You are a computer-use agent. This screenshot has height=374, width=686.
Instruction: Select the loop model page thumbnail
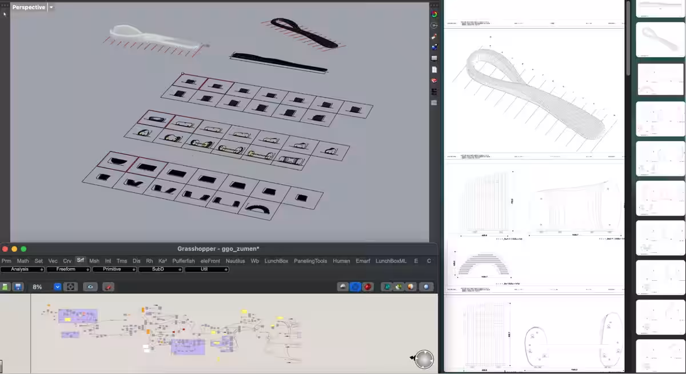click(661, 39)
